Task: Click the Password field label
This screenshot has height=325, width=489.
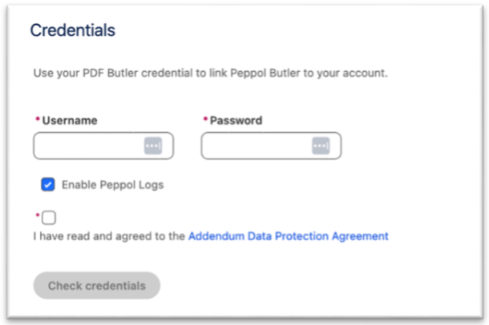Action: (236, 121)
